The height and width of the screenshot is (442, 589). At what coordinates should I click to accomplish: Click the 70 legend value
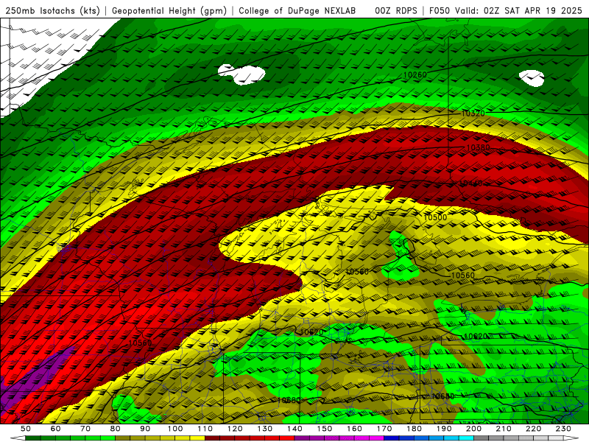point(85,429)
